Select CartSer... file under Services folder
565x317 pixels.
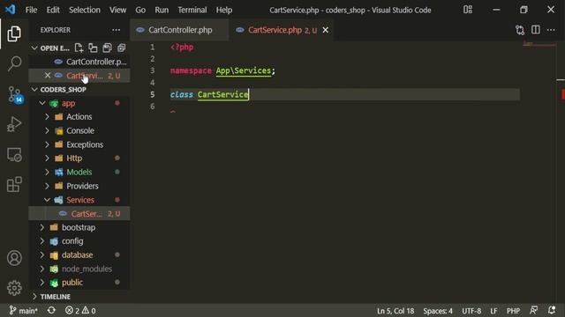click(79, 213)
